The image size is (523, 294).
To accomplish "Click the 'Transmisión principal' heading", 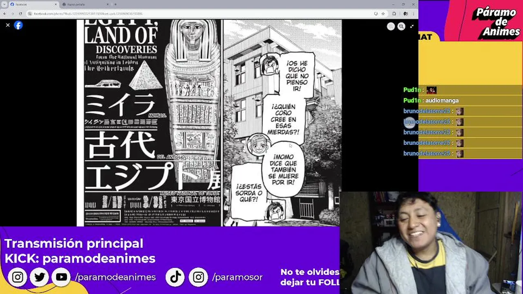I will click(x=74, y=243).
